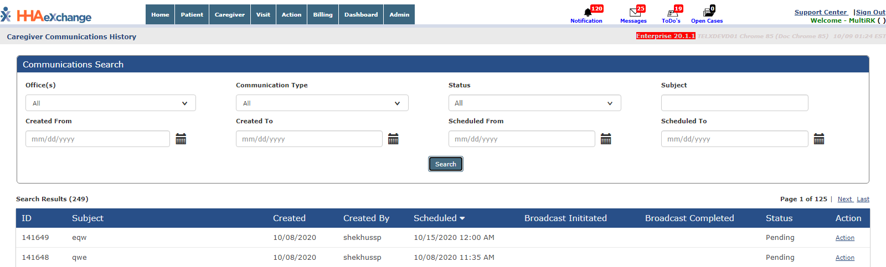Expand the Office(s) dropdown
Viewport: 886px width, 267px height.
click(111, 103)
